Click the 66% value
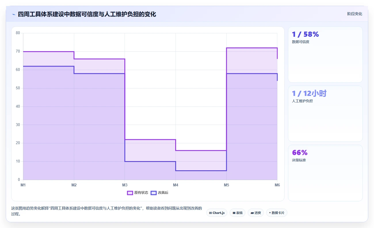Screen dimensions: 374x228 point(300,153)
